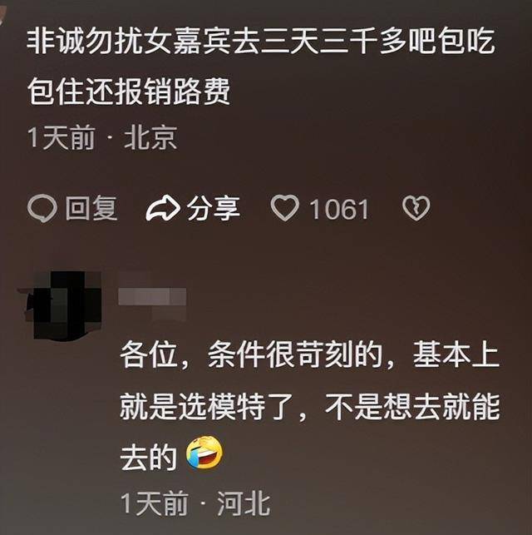532x535 pixels.
Task: Like the comment with the heart icon
Action: 285,208
